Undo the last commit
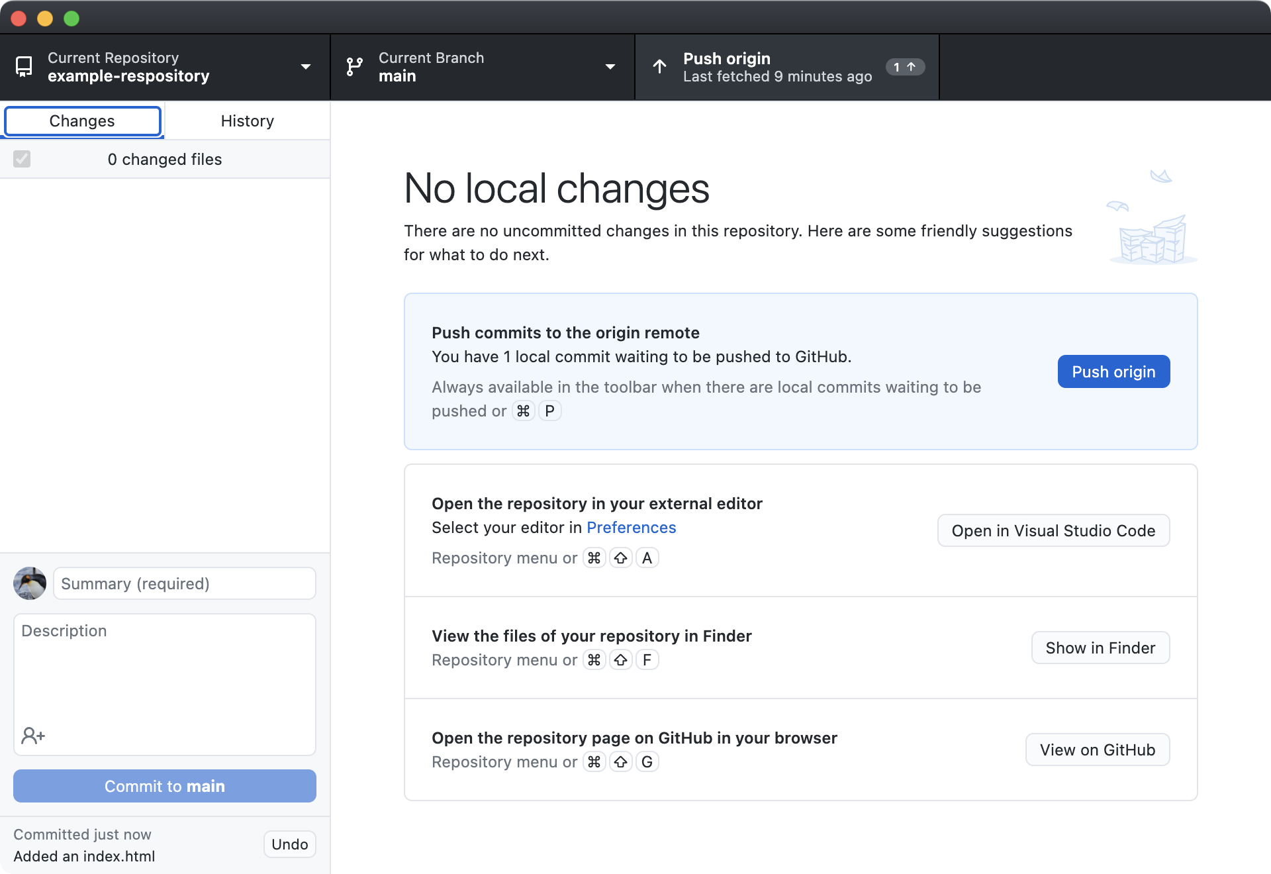Screen dimensions: 1271x874 click(x=289, y=844)
